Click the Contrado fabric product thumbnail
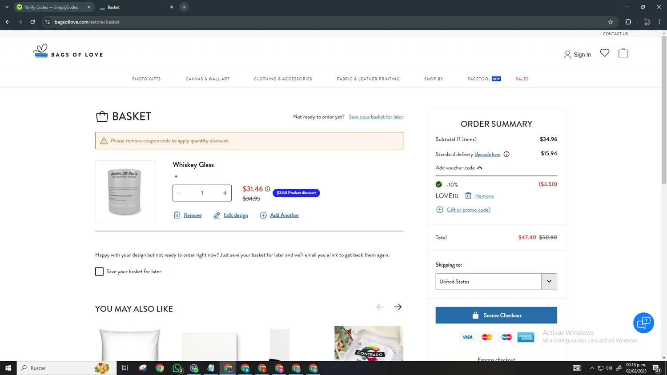The width and height of the screenshot is (667, 375). point(369,343)
